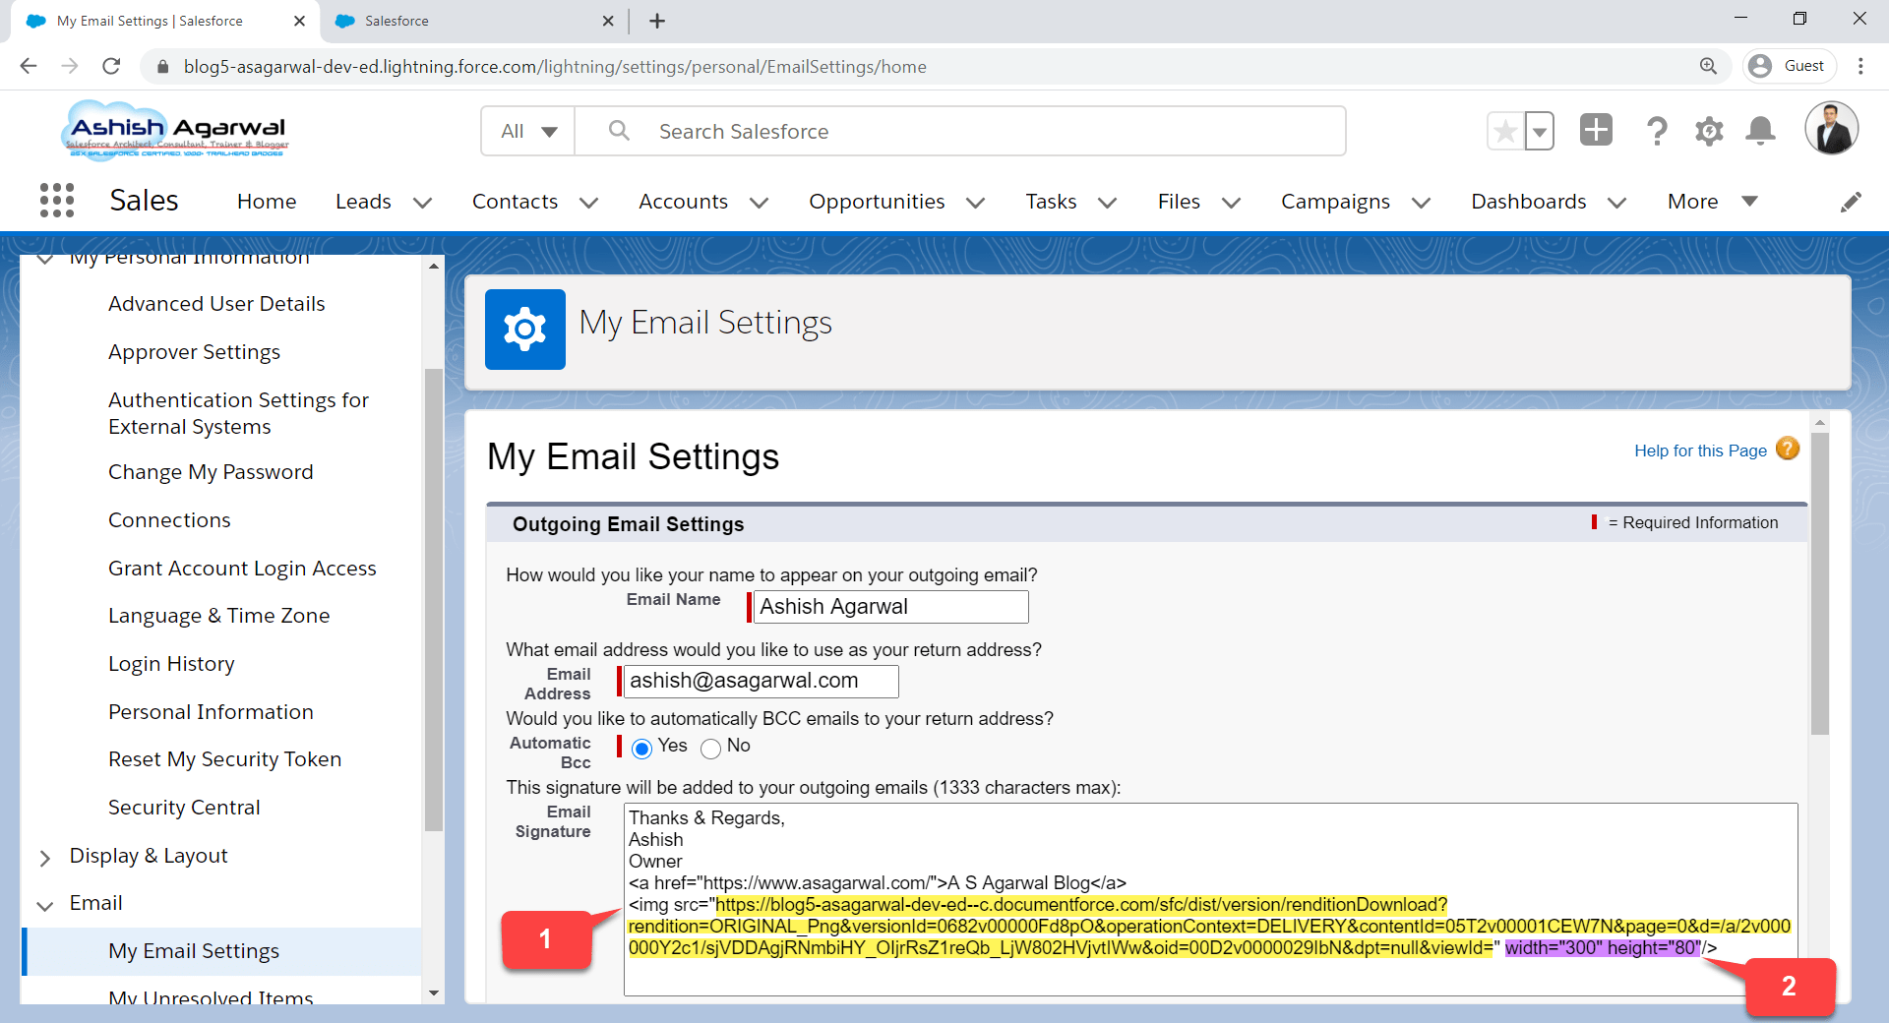The width and height of the screenshot is (1889, 1023).
Task: Click the Ashish Agarwal logo
Action: 177,130
